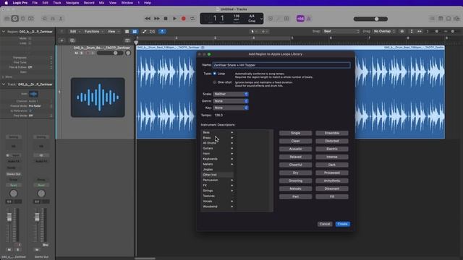The height and width of the screenshot is (260, 463).
Task: Toggle the Global Tracks icon
Action: pos(127,40)
